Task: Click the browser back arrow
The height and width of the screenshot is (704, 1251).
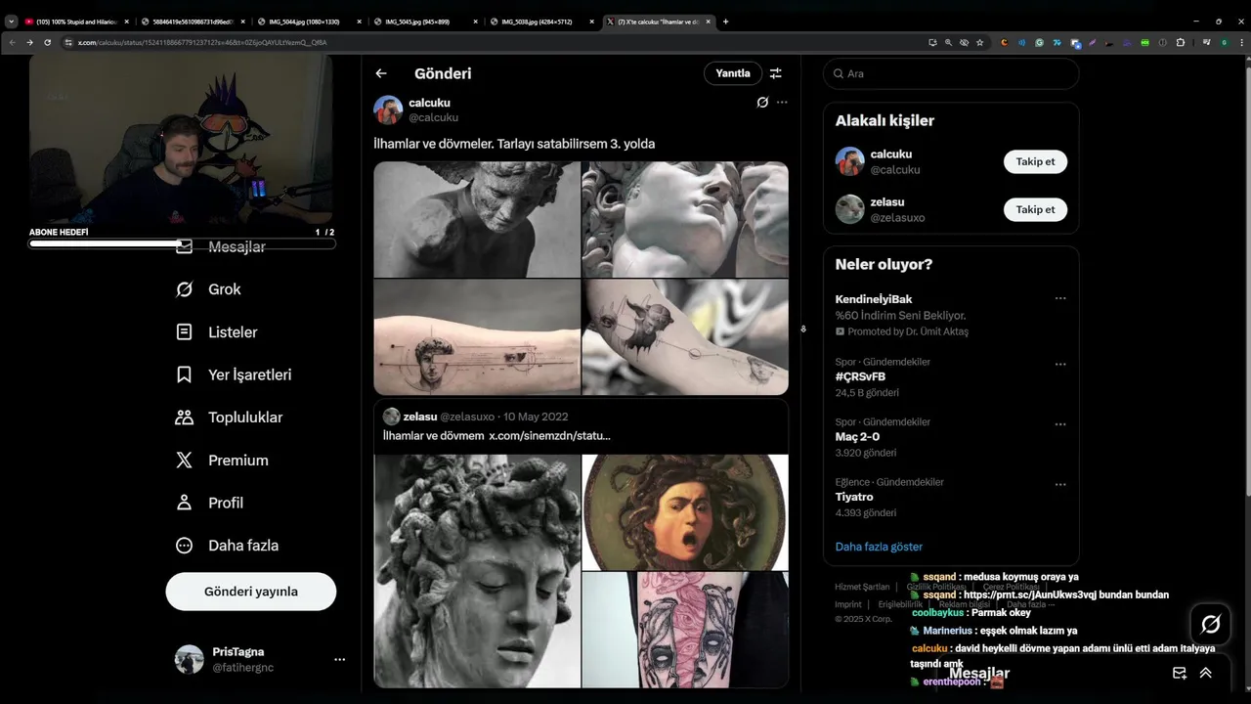Action: pyautogui.click(x=12, y=42)
